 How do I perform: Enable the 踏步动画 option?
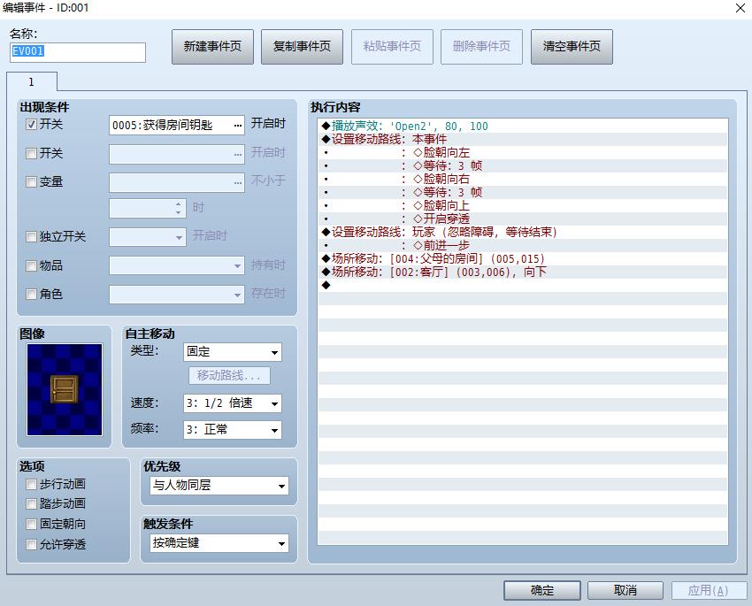click(x=31, y=503)
